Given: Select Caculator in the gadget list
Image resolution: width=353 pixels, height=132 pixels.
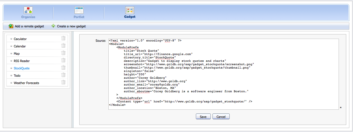Looking at the screenshot, I should tap(20, 39).
